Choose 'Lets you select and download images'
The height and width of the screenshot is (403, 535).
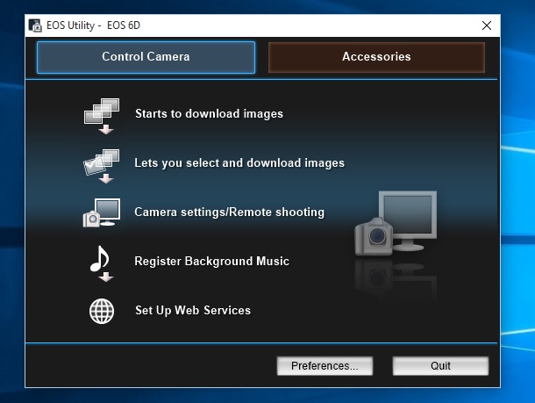[239, 163]
